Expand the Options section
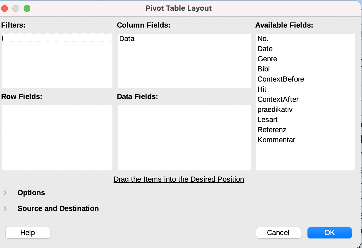 (5, 193)
